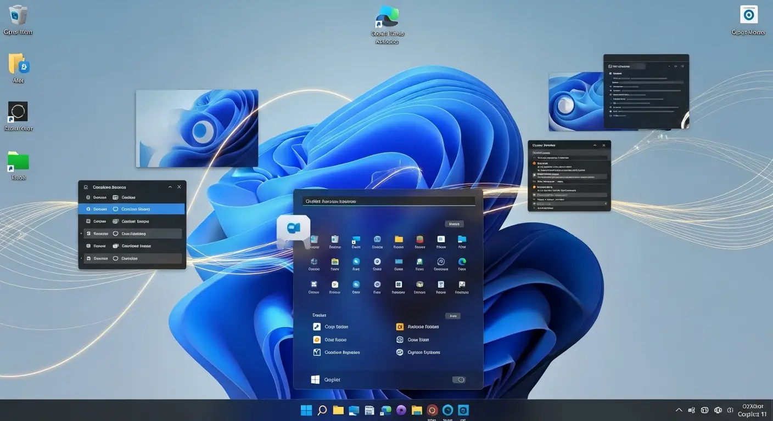Open the blue-green shortcut at the top center of the desktop

coord(388,16)
